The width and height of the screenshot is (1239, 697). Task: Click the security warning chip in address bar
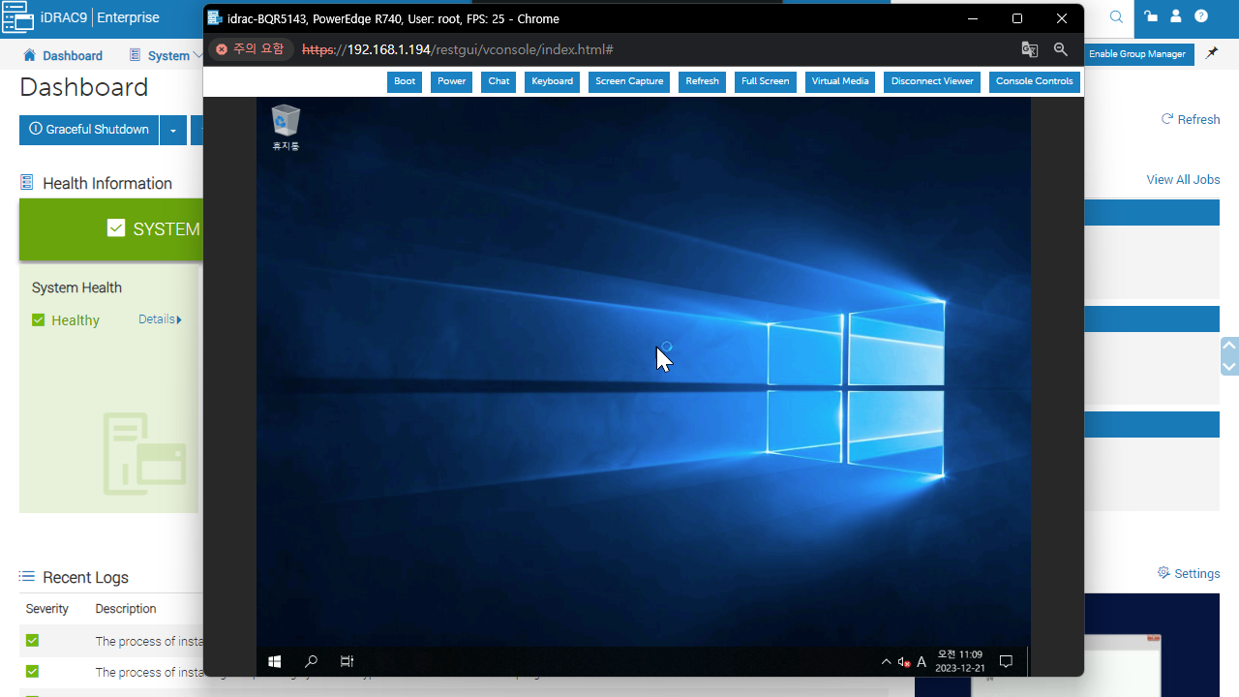pos(251,49)
